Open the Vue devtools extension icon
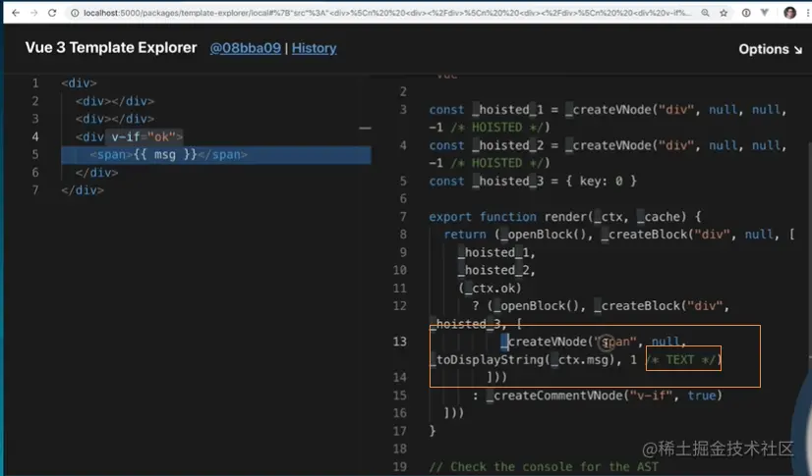Screen dimensions: 812x476 tap(765, 13)
